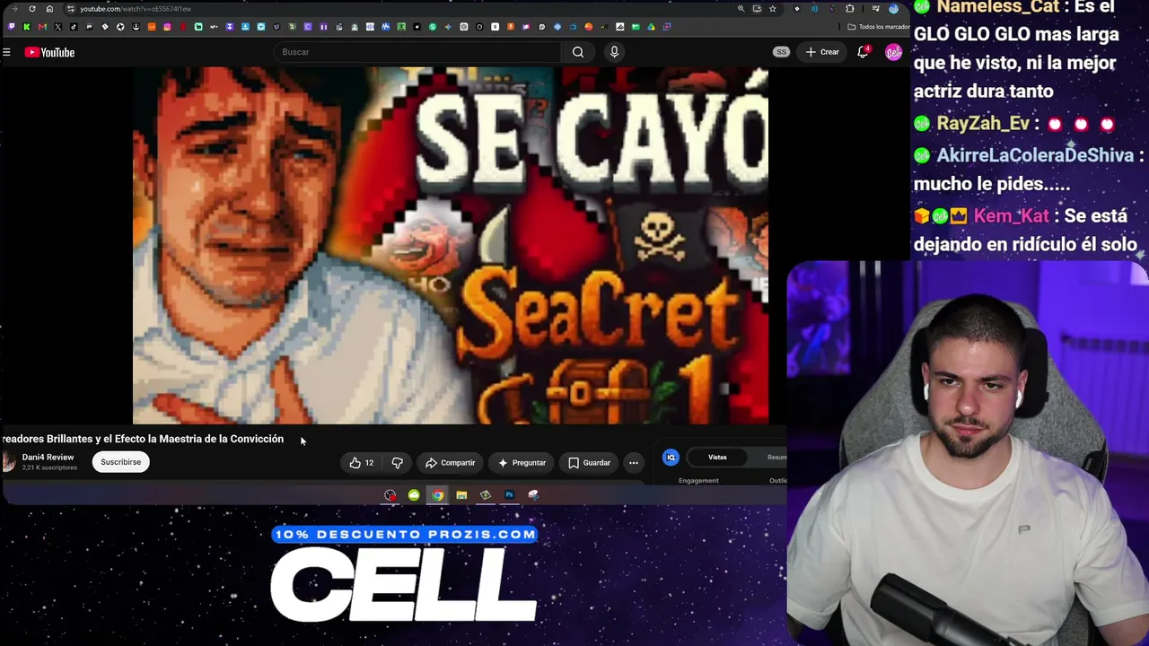Open the Google Drive bookmark
Viewport: 1149px width, 646px height.
click(x=651, y=27)
